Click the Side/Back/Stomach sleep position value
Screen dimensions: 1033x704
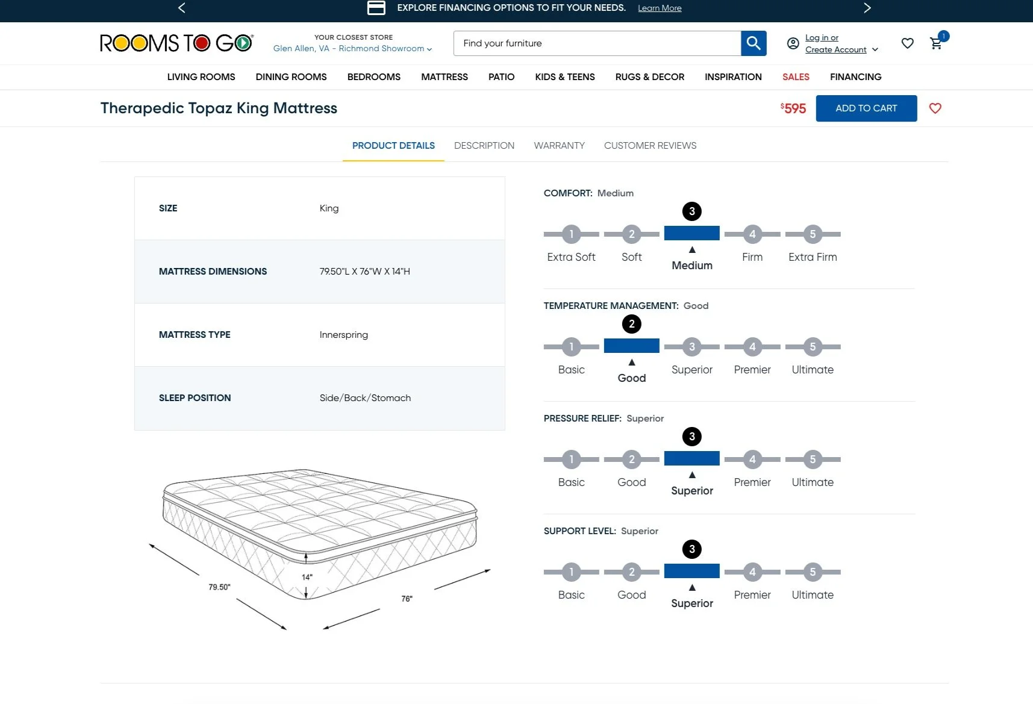click(x=365, y=398)
